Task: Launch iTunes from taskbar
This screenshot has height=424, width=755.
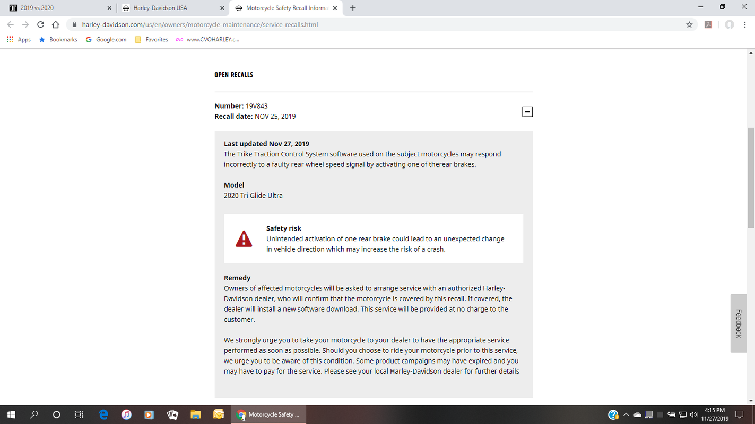Action: (126, 414)
